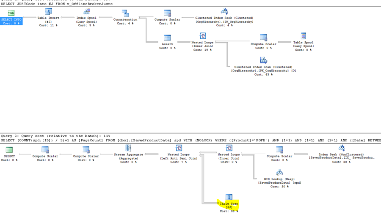This screenshot has height=217, width=381.
Task: Click 'Query 2: Query cost' header line
Action: (x=55, y=136)
